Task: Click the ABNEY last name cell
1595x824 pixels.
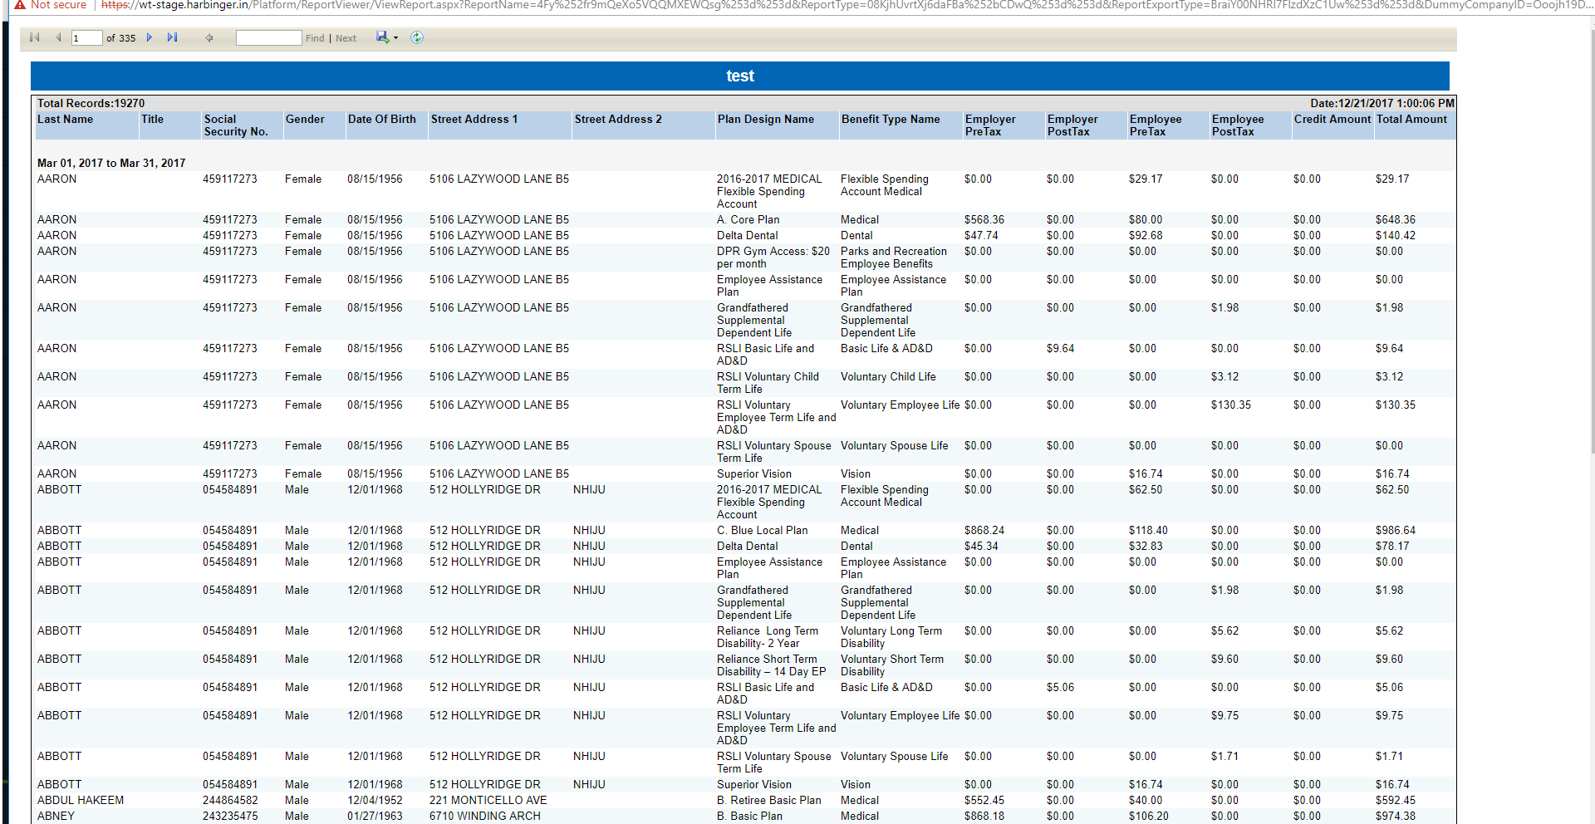Action: [56, 816]
